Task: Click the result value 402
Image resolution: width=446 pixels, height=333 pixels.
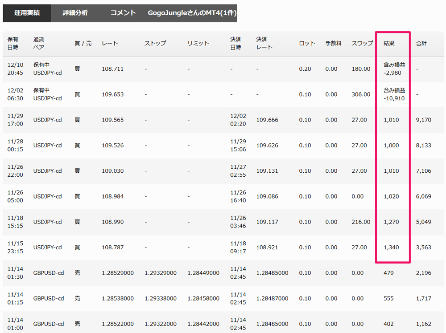Action: 388,324
